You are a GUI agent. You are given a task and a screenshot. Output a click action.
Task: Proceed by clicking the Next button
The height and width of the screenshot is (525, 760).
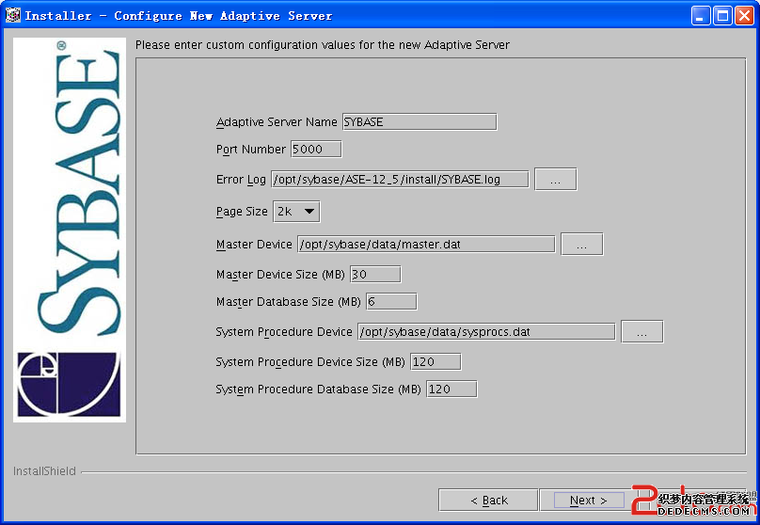pos(588,501)
